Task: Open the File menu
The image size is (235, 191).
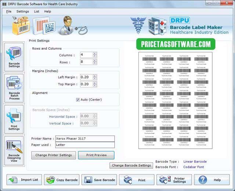Action: tap(9, 11)
